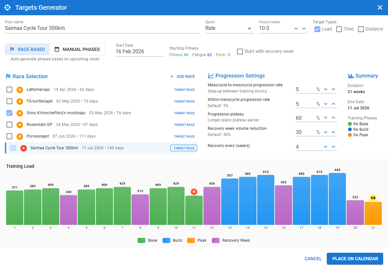Click the B race marker on week 11 bar
This screenshot has height=269, width=388.
coord(194,192)
